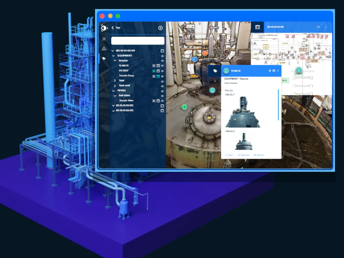Close the 10-MX-01 popup
This screenshot has height=258, width=344.
(x=278, y=71)
